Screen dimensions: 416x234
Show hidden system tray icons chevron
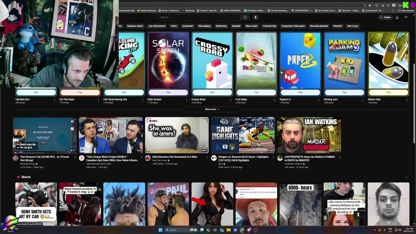click(374, 230)
